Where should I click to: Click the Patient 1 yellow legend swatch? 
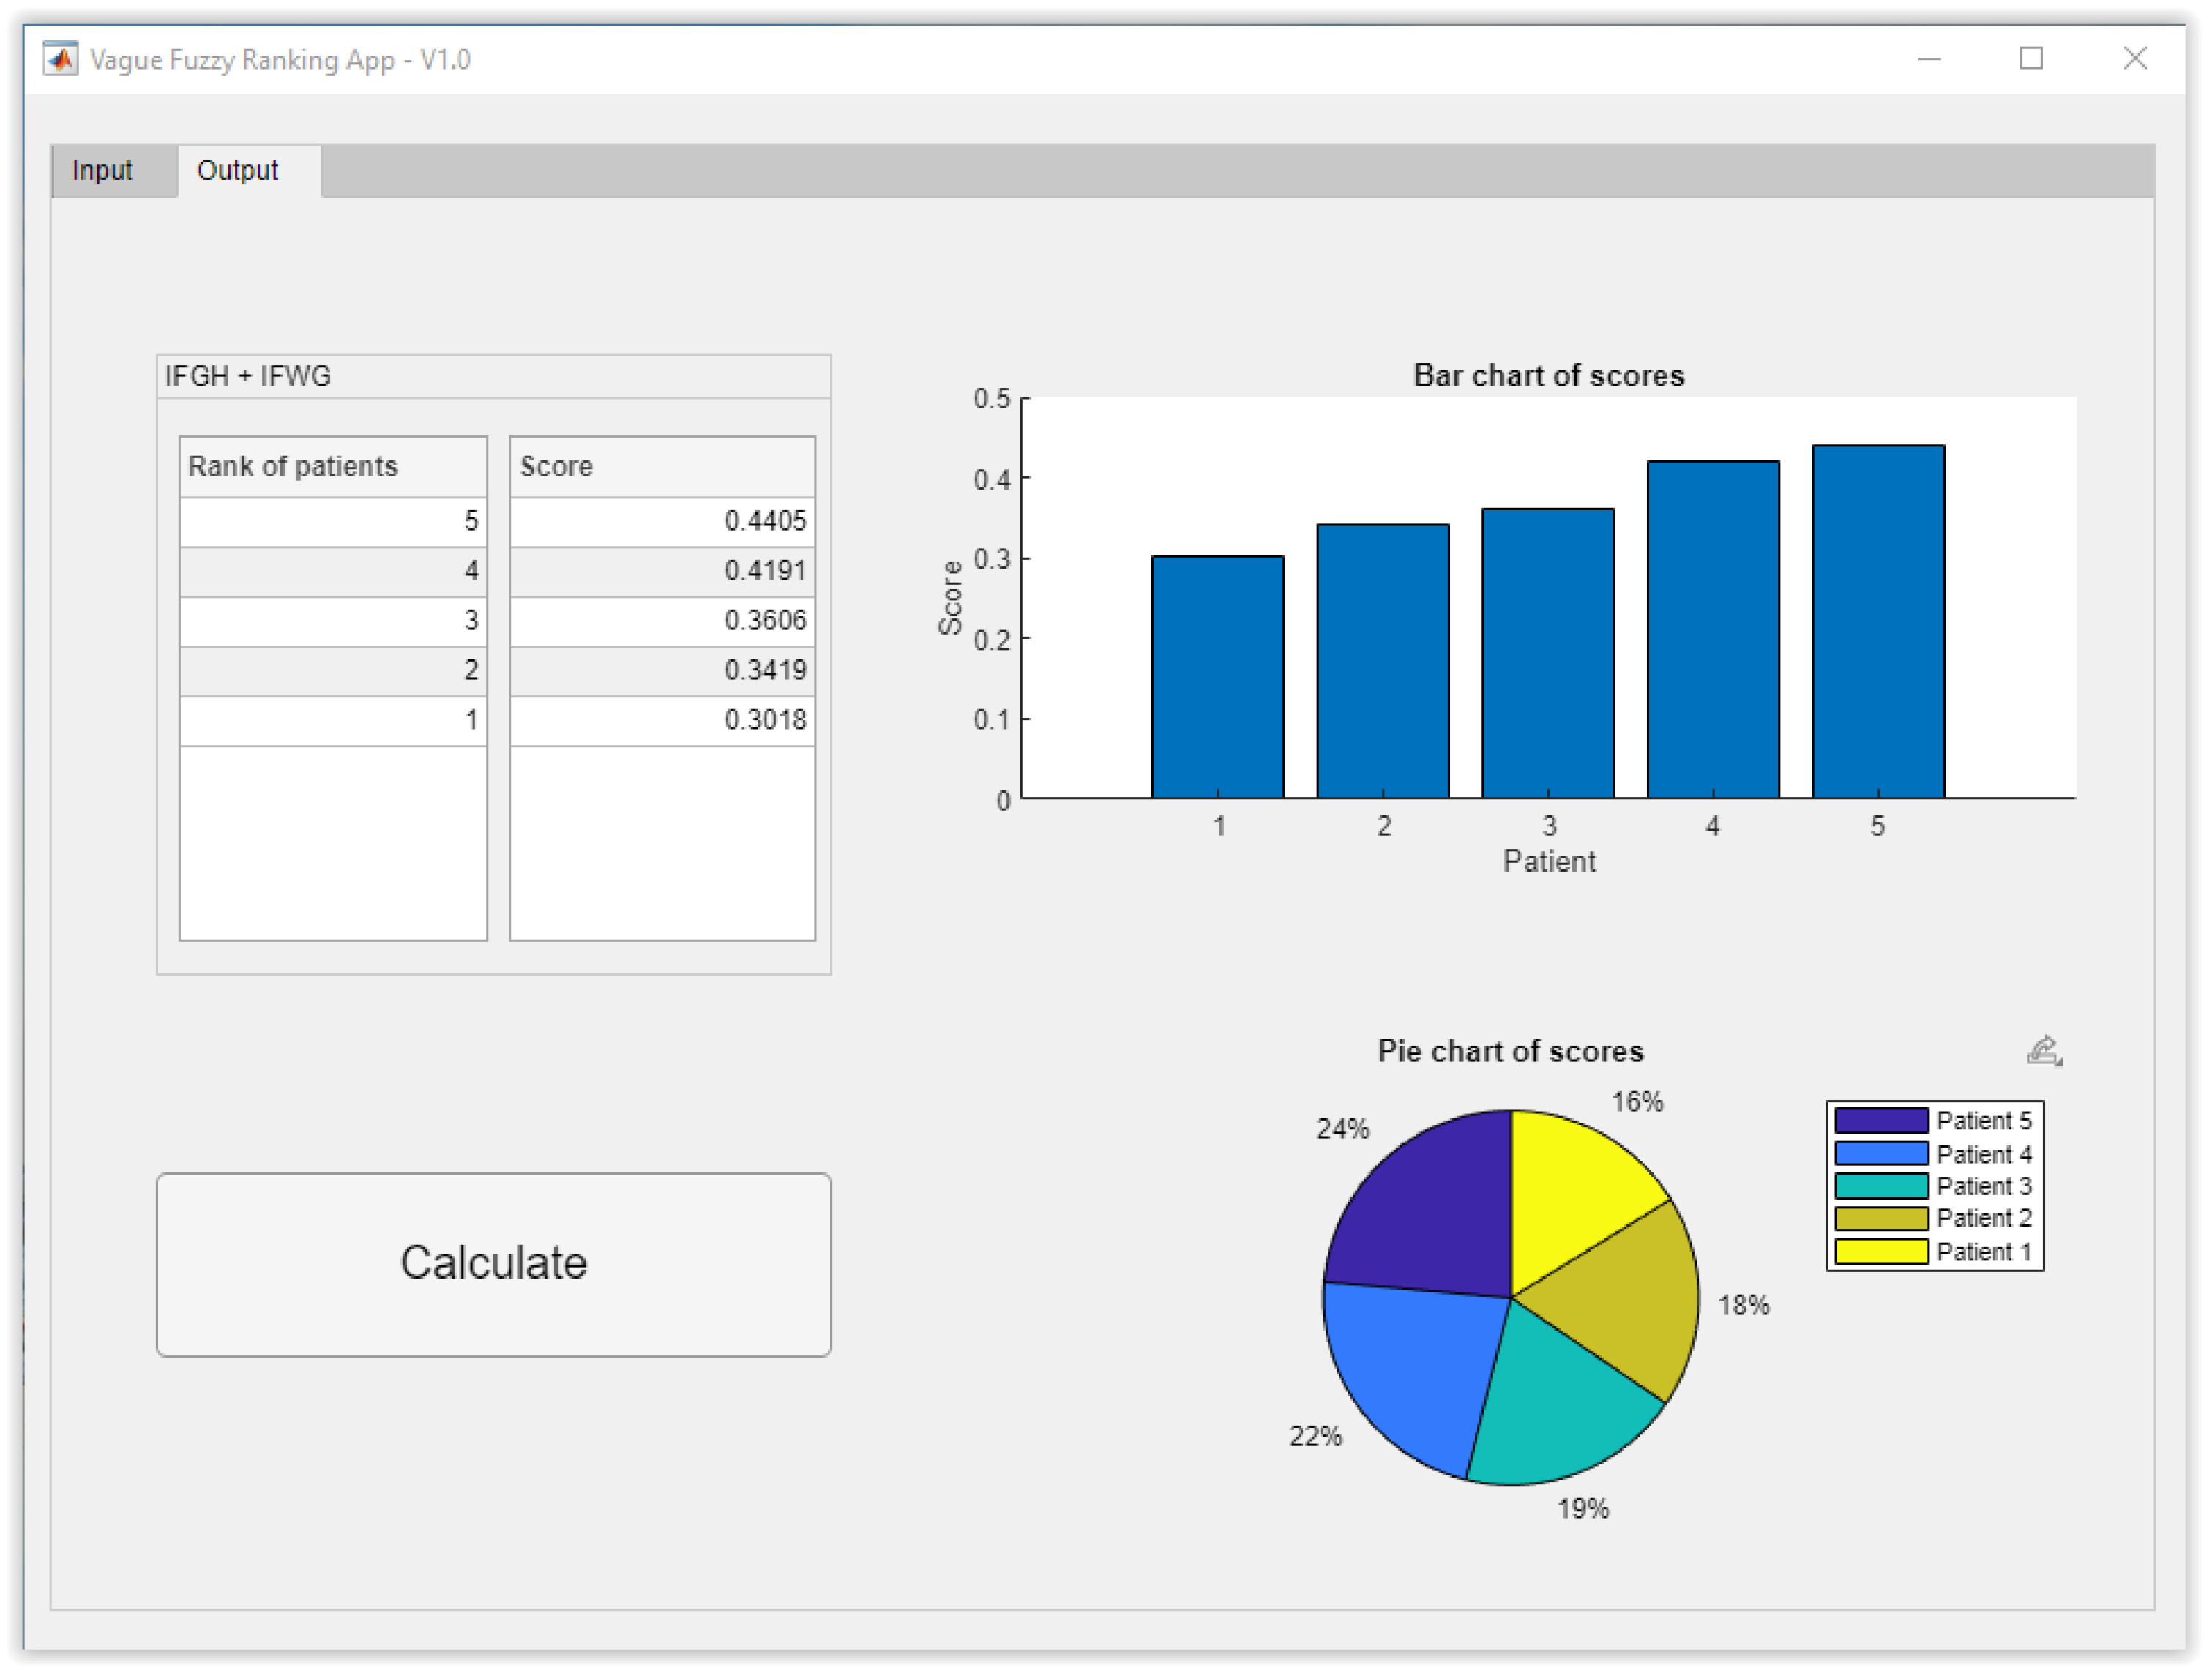tap(1881, 1252)
